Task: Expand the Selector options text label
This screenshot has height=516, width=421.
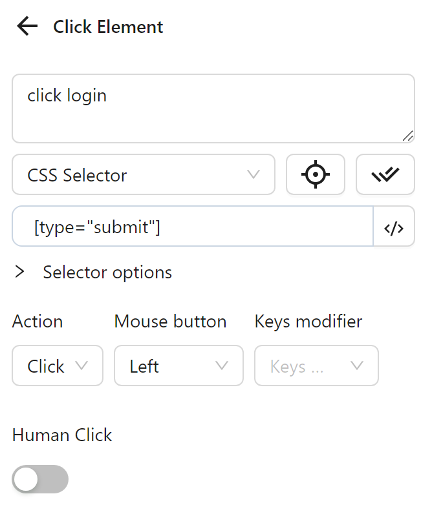Action: (107, 272)
